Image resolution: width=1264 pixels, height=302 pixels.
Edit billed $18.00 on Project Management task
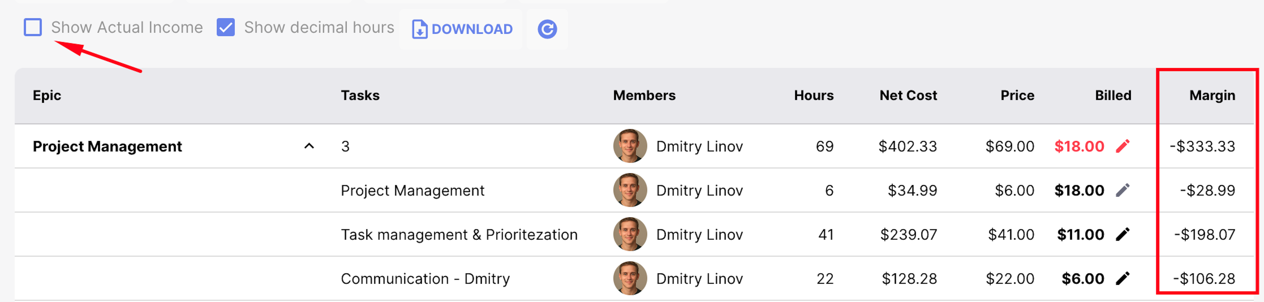pos(1122,190)
